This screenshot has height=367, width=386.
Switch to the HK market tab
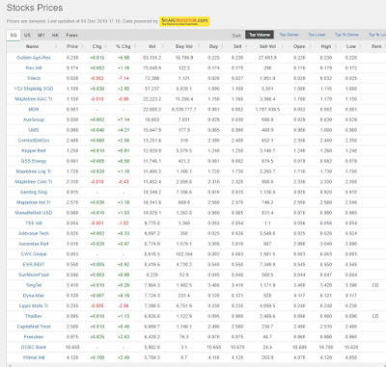point(55,35)
